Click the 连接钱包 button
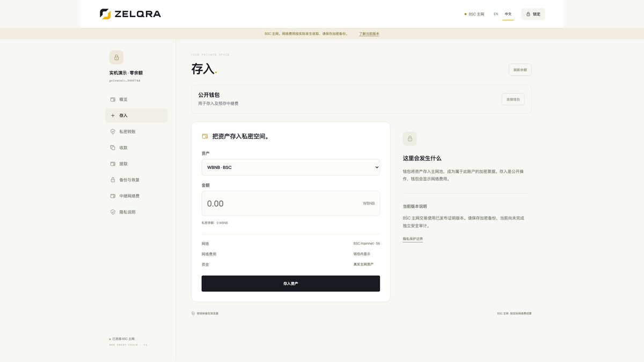 click(x=513, y=99)
